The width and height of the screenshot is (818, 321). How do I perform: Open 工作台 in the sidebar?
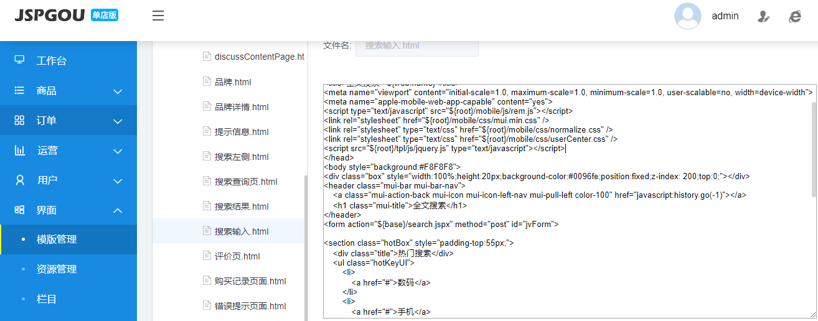pyautogui.click(x=68, y=60)
